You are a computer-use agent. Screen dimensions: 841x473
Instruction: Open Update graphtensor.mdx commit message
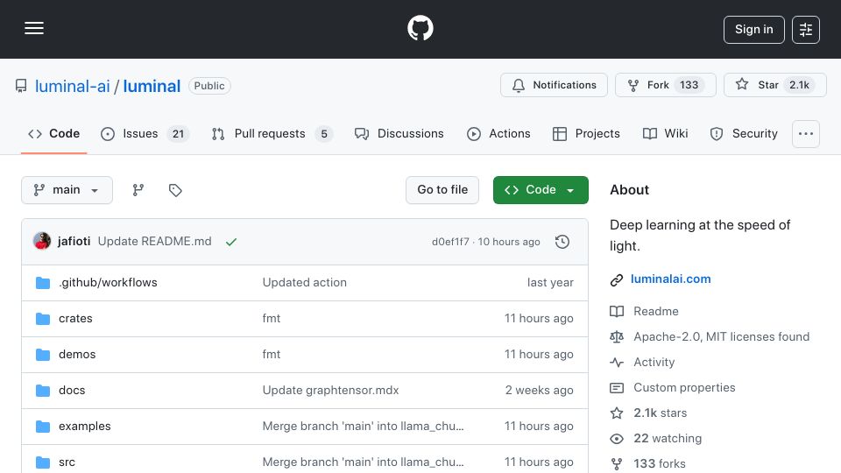pos(330,391)
